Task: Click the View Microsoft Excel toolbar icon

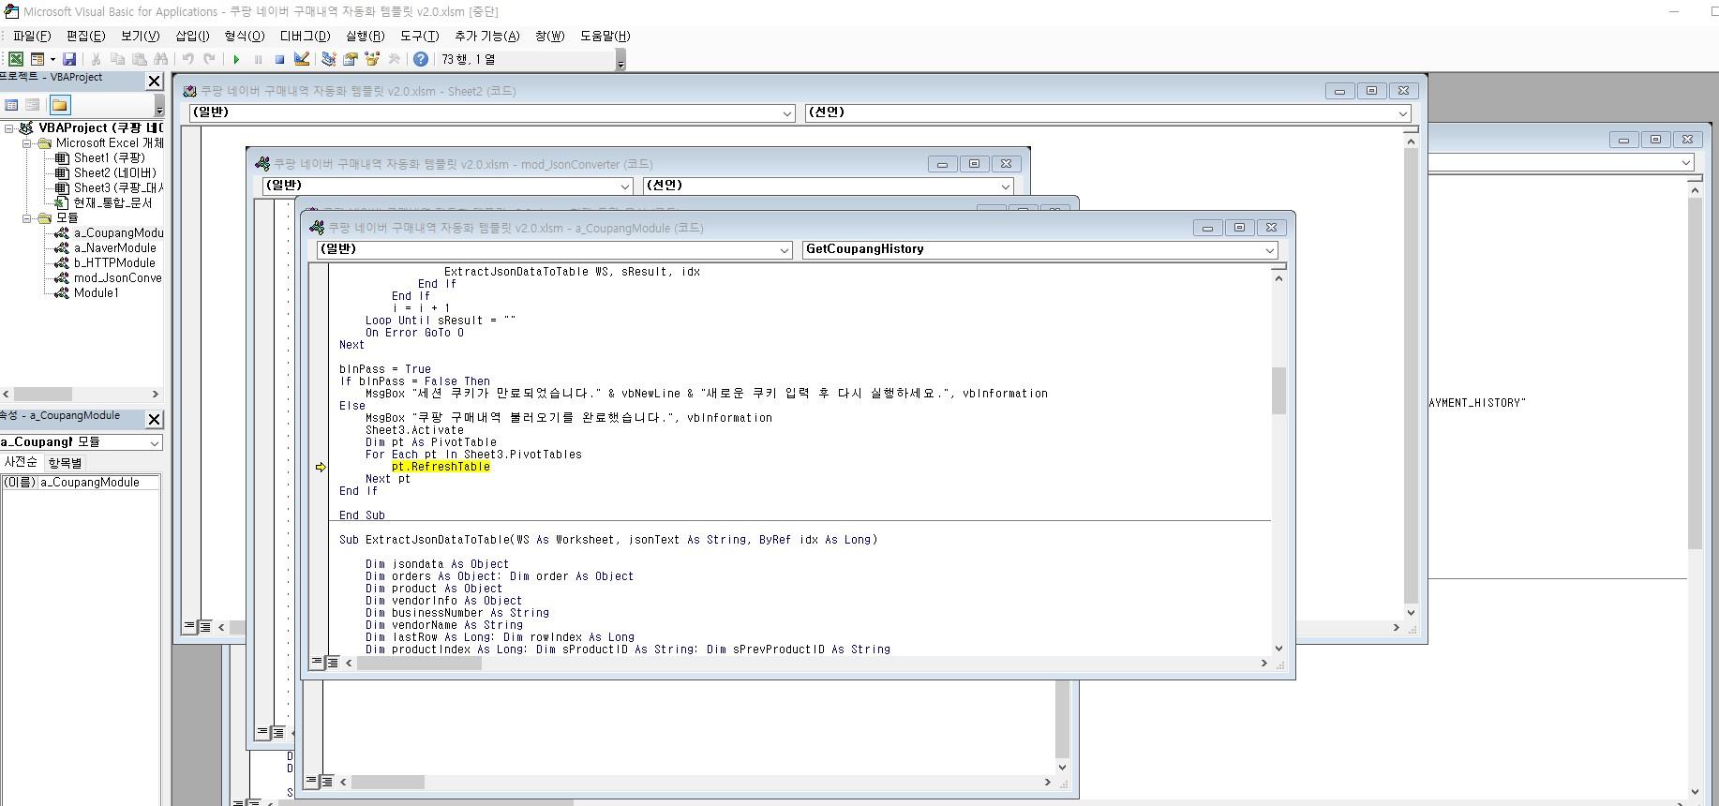Action: [x=16, y=59]
